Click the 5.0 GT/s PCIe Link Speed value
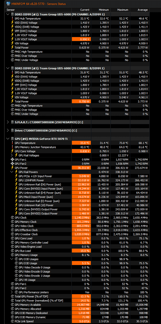The width and height of the screenshot is (161, 324). click(81, 321)
